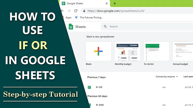Viewport: 193px width, 108px height.
Task: Click the Jul 24 date in IF-OR row
Action: pos(189,87)
